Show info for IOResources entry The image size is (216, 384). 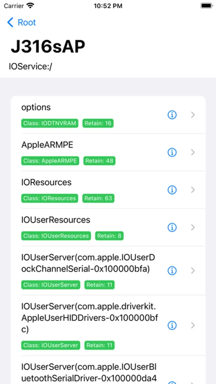pyautogui.click(x=172, y=190)
